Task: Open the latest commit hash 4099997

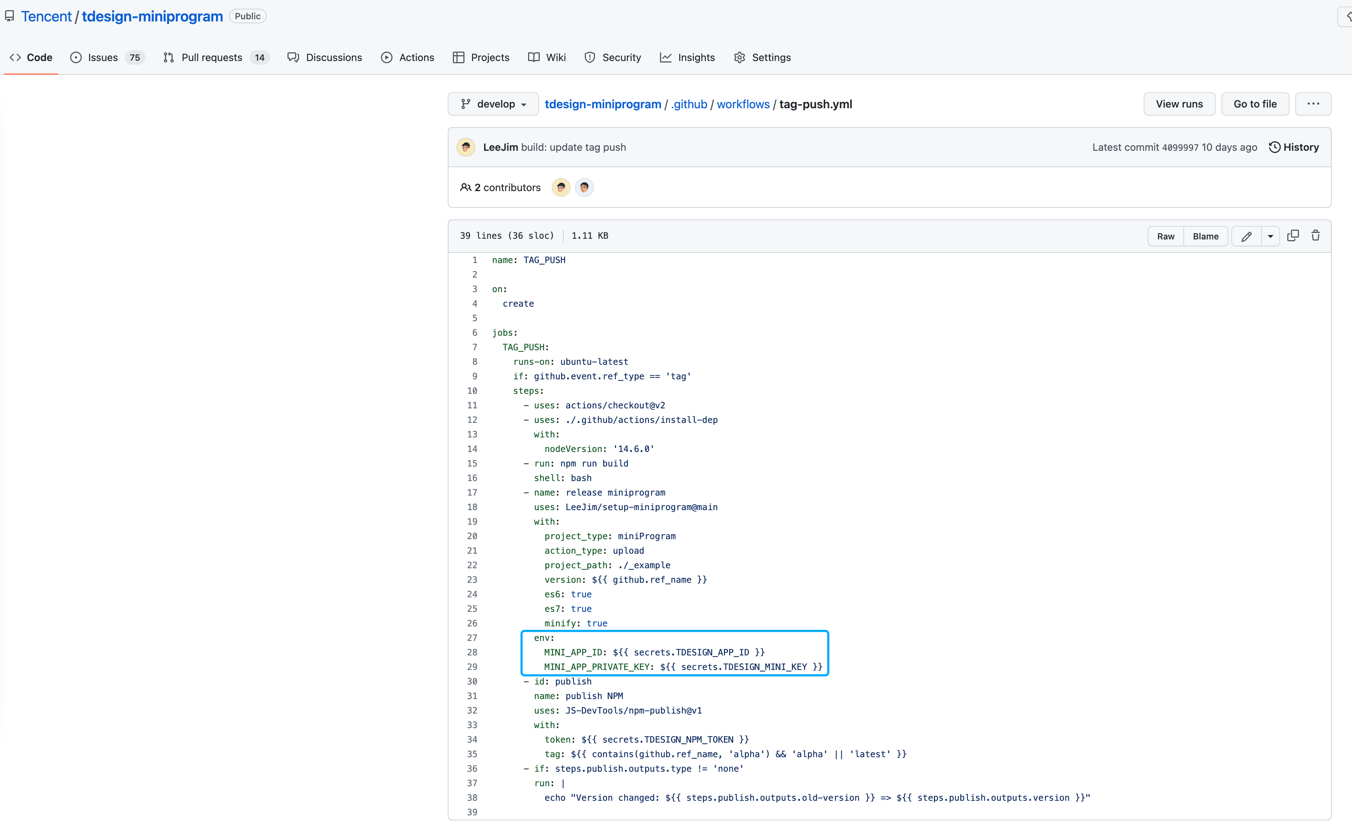Action: click(1180, 147)
